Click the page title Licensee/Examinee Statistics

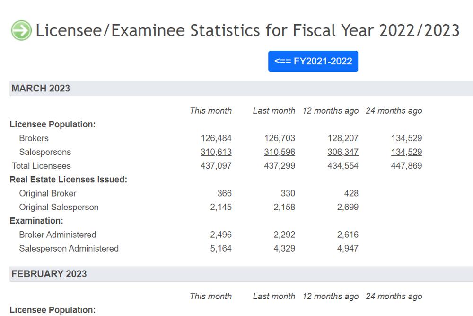[x=248, y=30]
